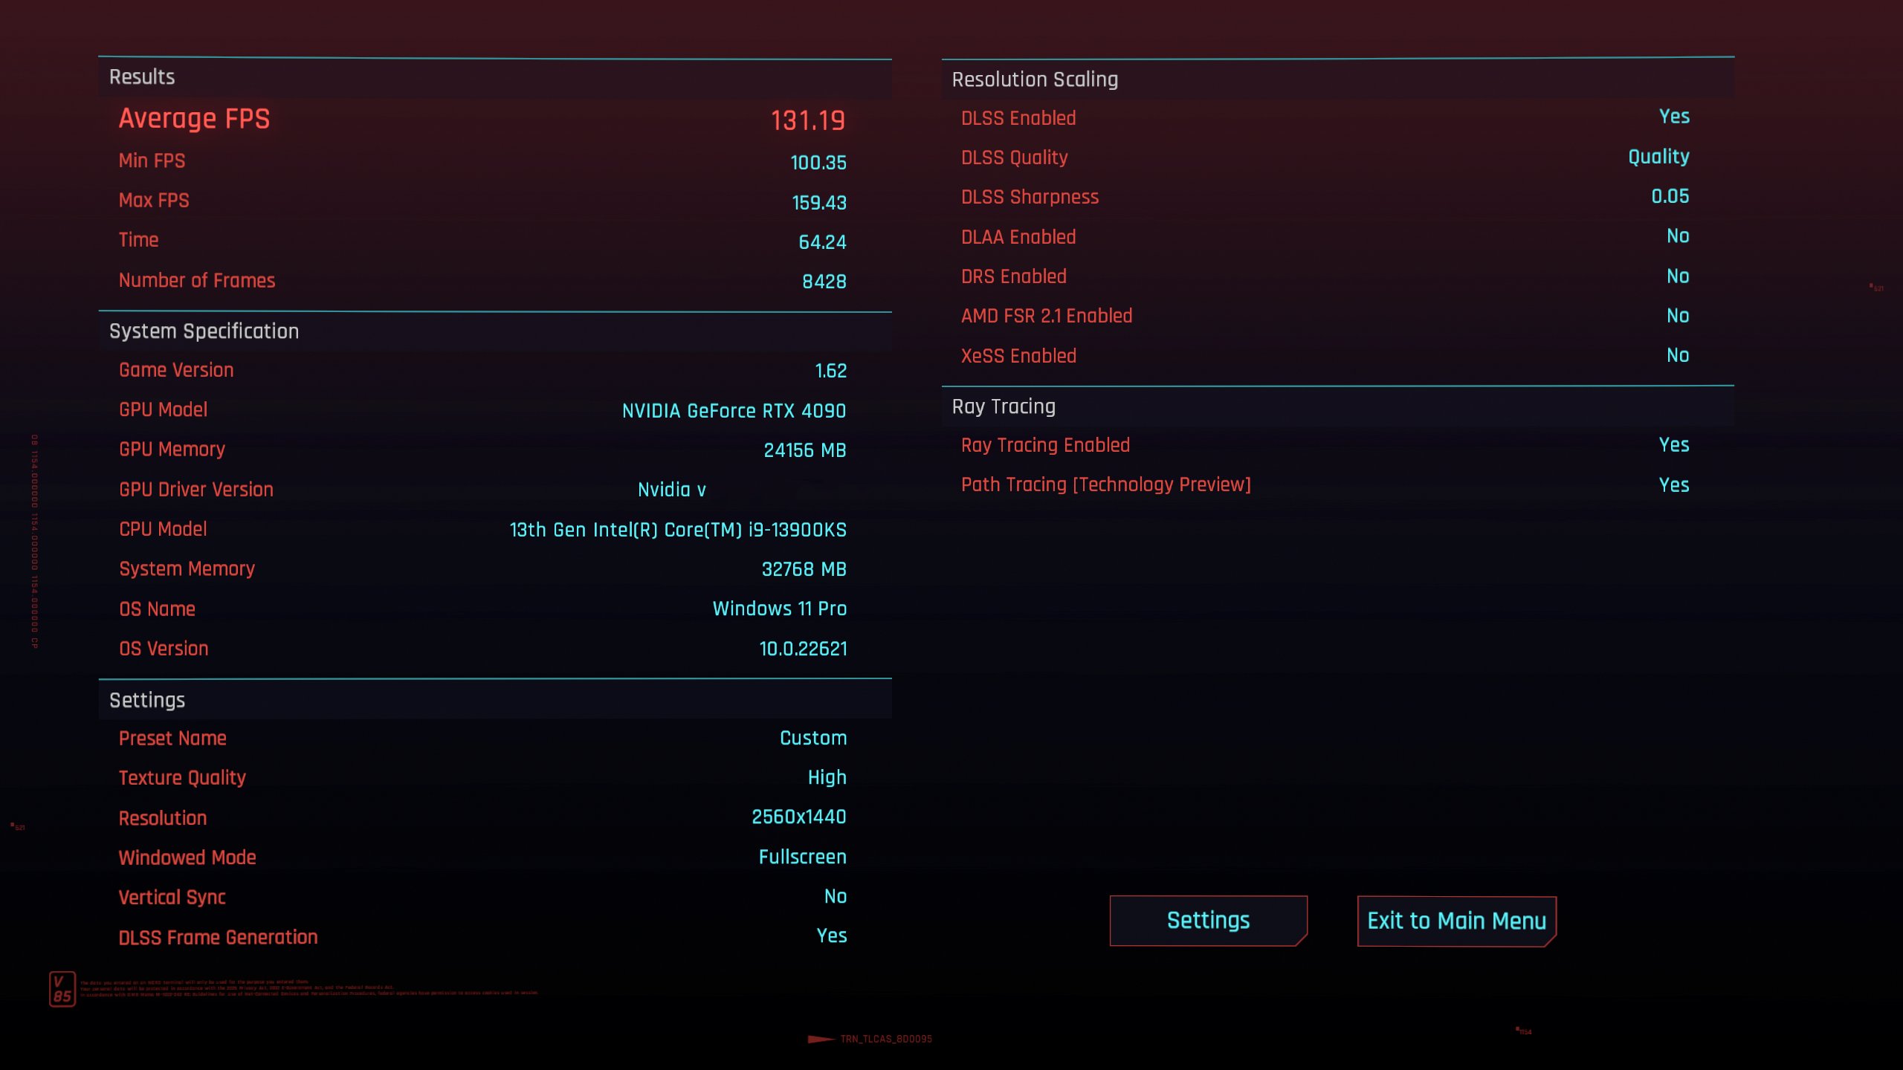The width and height of the screenshot is (1903, 1070).
Task: Select Texture Quality High setting
Action: 826,777
